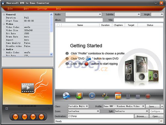Click the film play thumbnail in preview
166x125 pixels.
click(x=28, y=88)
